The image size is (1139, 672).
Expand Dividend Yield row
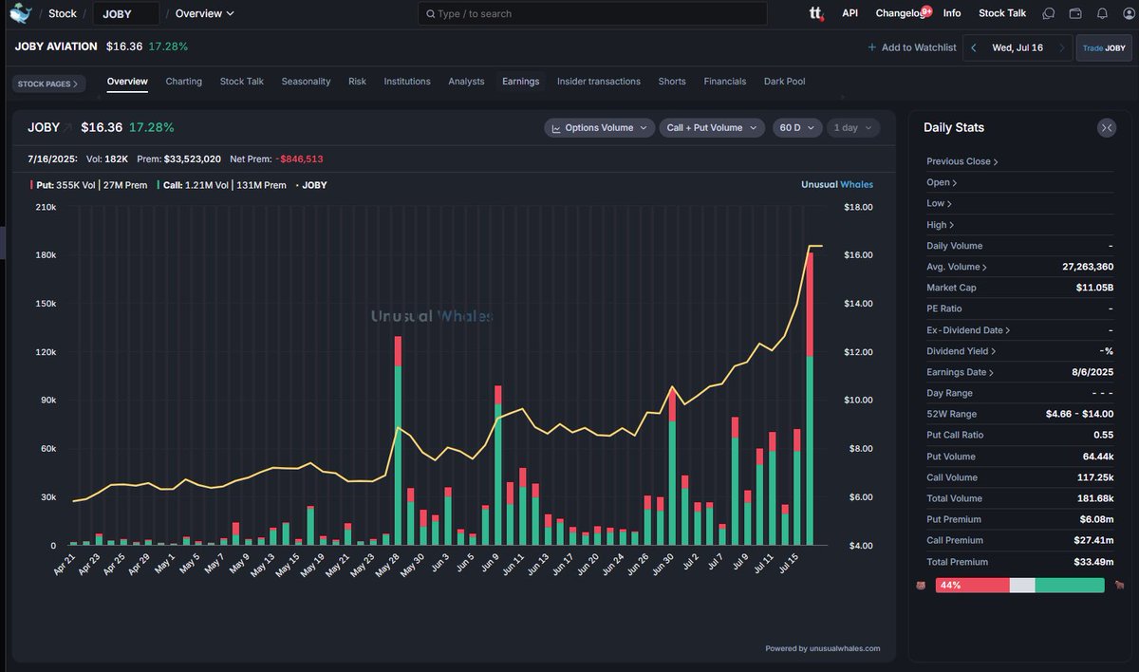pyautogui.click(x=961, y=351)
